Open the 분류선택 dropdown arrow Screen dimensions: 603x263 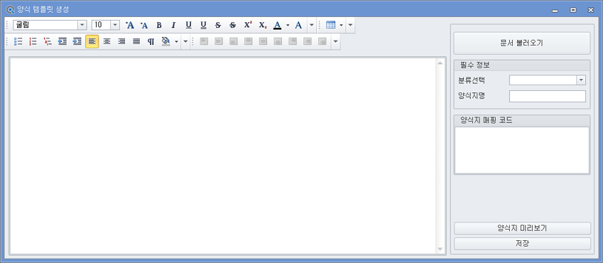tap(581, 80)
